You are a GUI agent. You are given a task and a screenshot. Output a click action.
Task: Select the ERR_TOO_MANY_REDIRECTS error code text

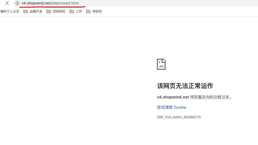click(179, 117)
